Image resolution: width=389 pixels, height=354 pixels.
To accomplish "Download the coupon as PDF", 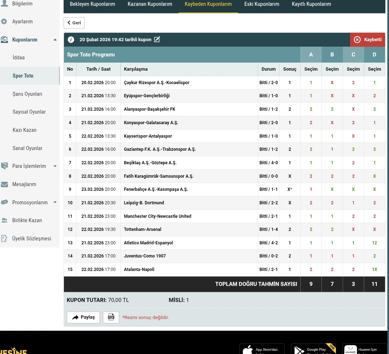I will point(111,317).
